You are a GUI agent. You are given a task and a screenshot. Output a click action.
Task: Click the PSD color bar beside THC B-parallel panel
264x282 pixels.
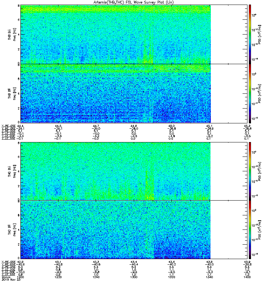coord(250,230)
